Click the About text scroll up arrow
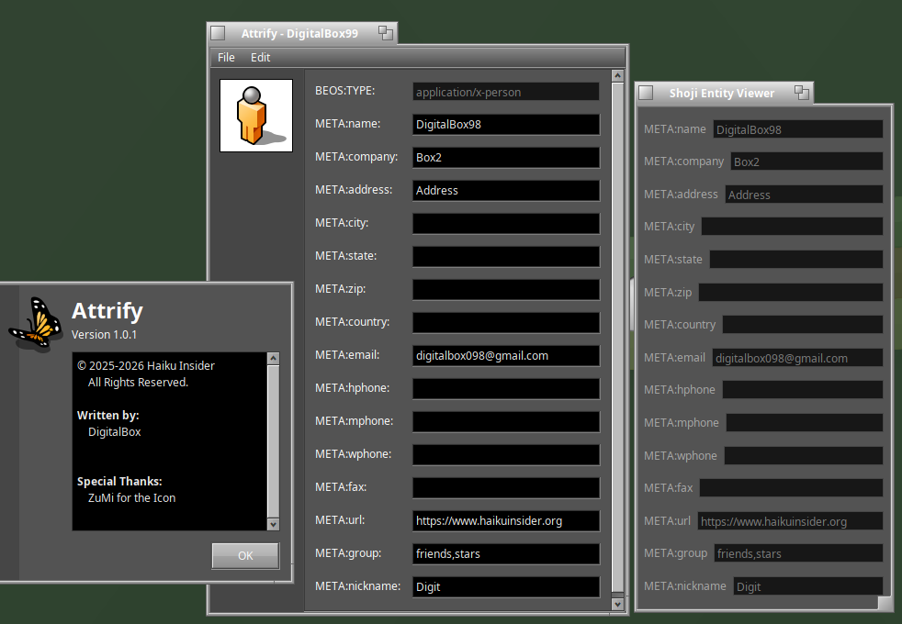Screen dimensions: 902x624 [x=273, y=357]
